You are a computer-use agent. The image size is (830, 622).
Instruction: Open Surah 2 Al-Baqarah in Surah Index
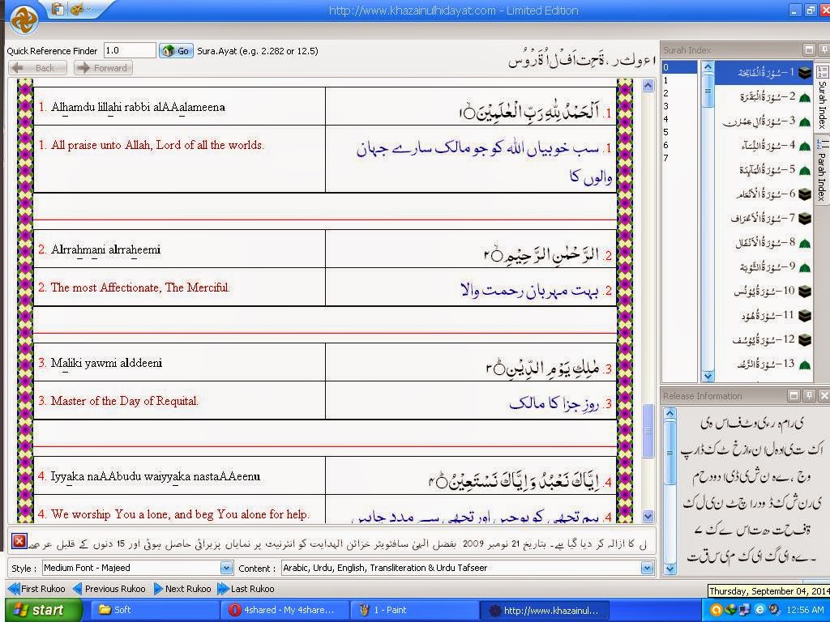[764, 97]
